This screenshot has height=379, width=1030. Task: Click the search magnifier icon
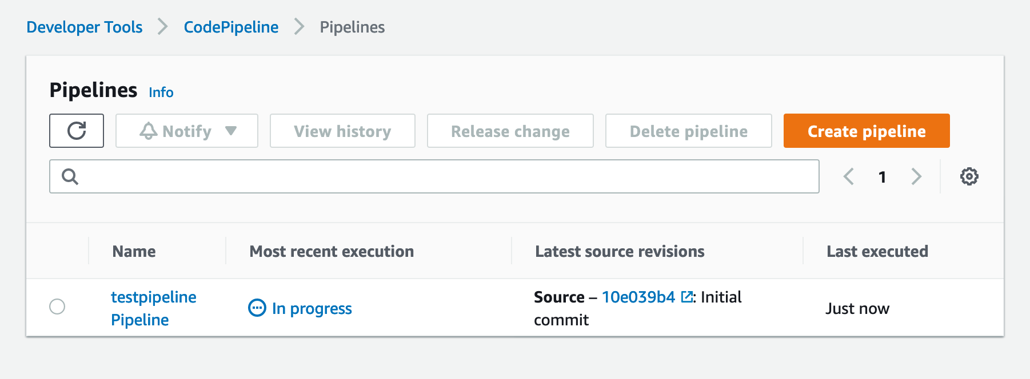(x=70, y=177)
